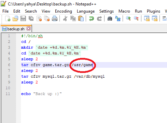Open the Replace dialog icon
This screenshot has width=167, height=123.
(118, 18)
